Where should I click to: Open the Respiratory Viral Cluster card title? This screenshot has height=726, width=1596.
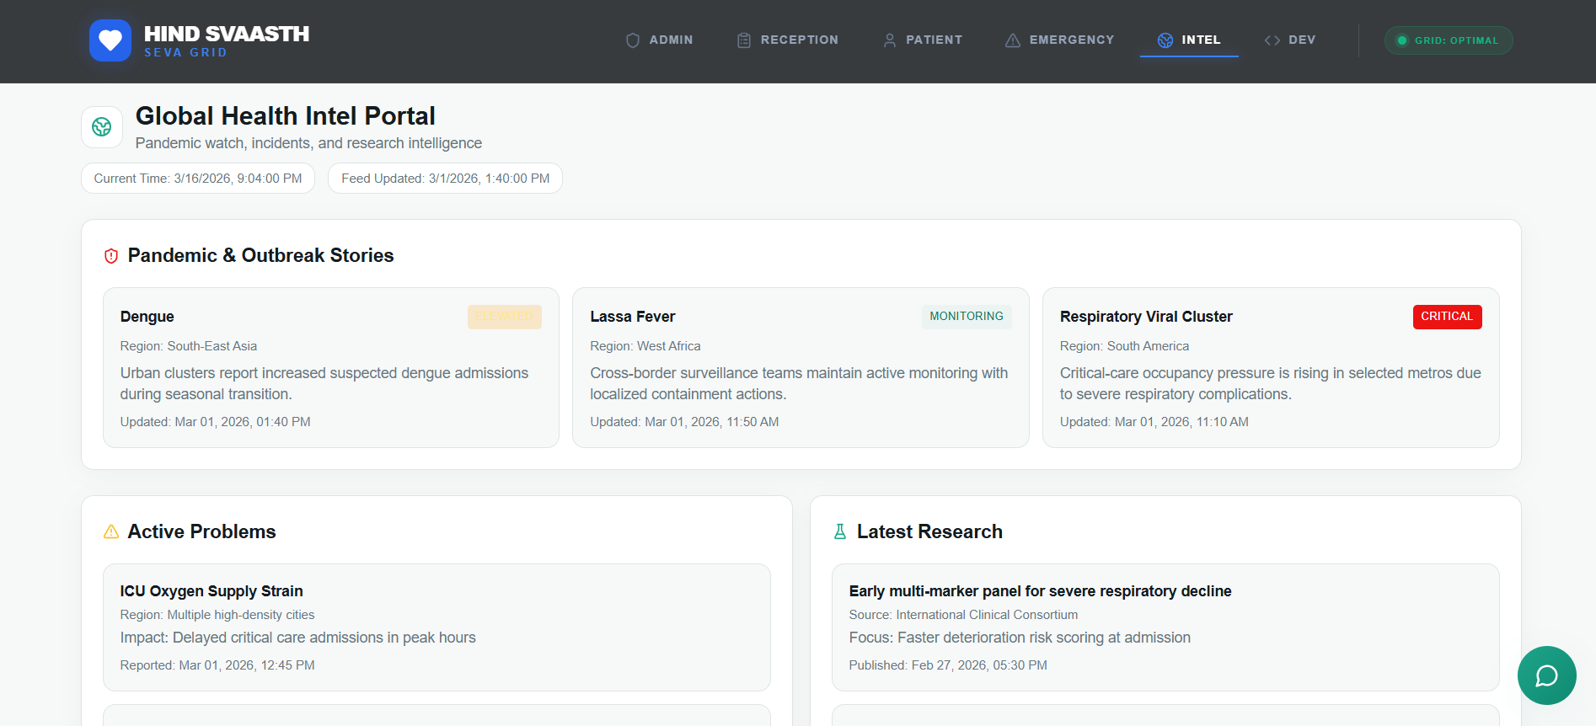click(x=1146, y=317)
